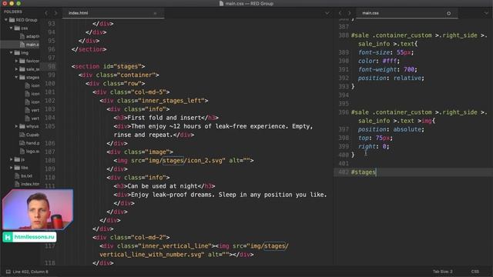Image resolution: width=493 pixels, height=277 pixels.
Task: Switch to the index.html tab
Action: [113, 13]
